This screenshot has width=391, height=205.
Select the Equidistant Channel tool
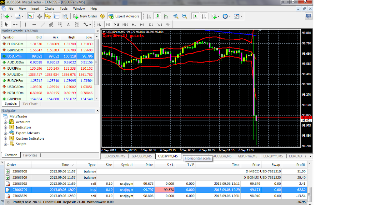point(51,24)
